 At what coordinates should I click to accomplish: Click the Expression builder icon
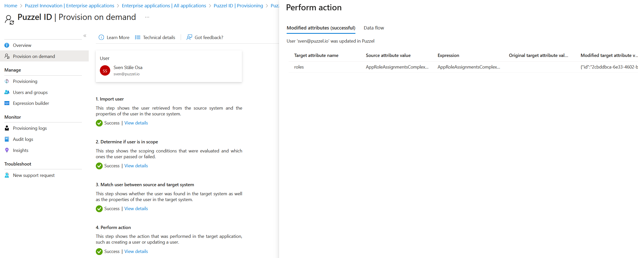tap(7, 103)
